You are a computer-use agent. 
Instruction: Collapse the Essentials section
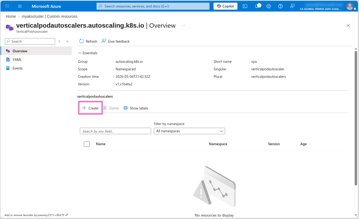(x=88, y=53)
